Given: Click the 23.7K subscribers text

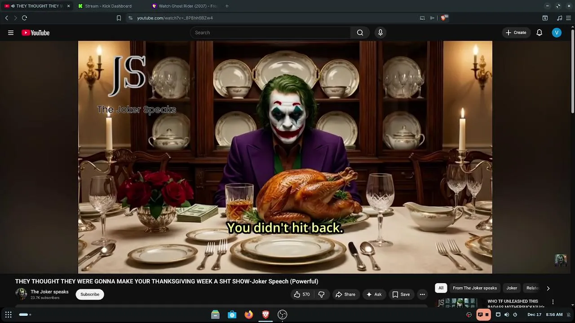Looking at the screenshot, I should pyautogui.click(x=45, y=298).
